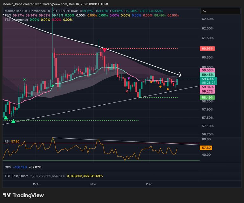Click the small purple down-triangle marker
Image resolution: width=244 pixels, height=203 pixels.
coord(128,78)
